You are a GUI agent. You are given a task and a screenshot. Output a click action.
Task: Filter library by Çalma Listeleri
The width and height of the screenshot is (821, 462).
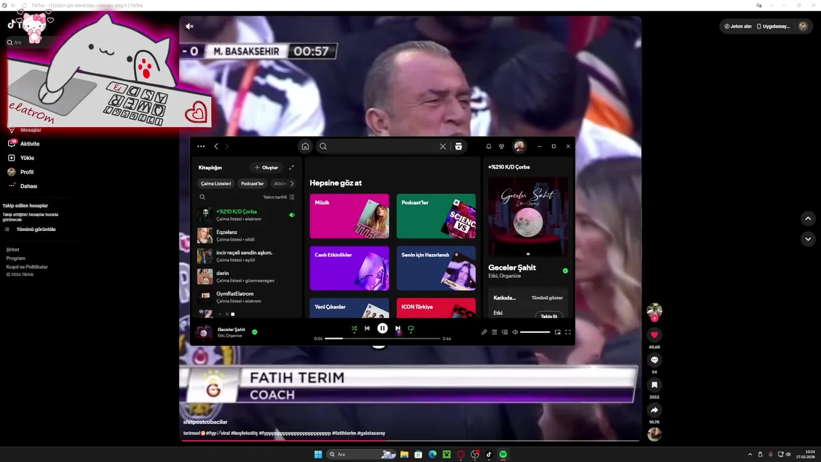pyautogui.click(x=216, y=184)
